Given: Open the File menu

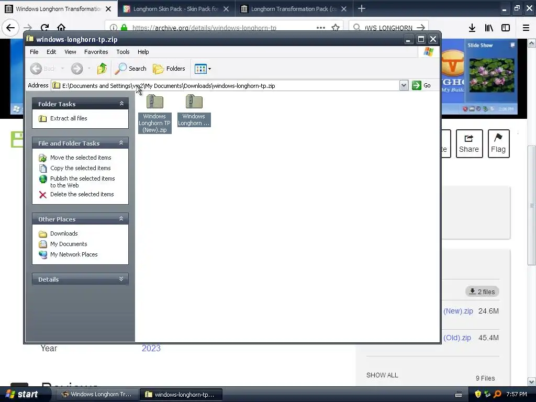Looking at the screenshot, I should [34, 52].
